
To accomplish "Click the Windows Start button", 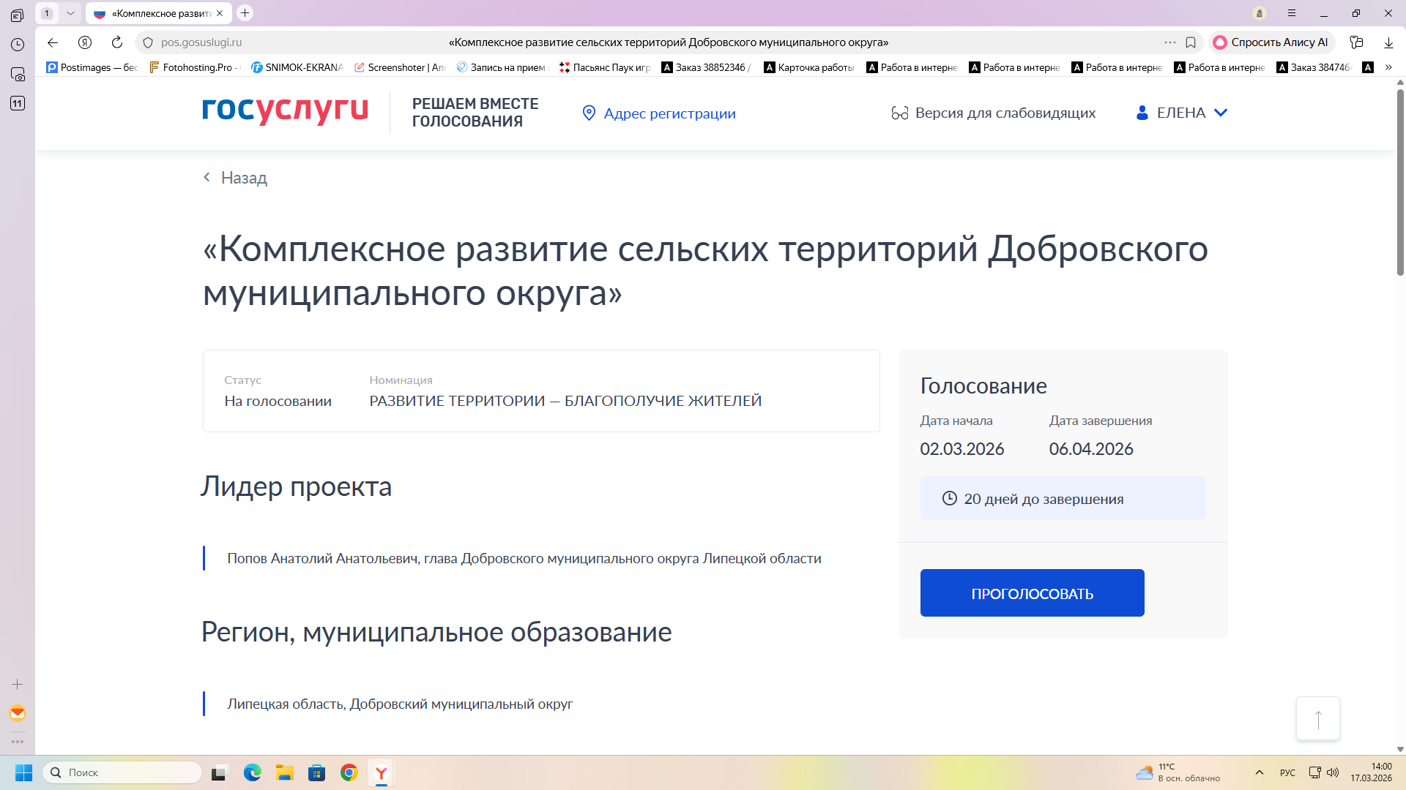I will tap(23, 772).
